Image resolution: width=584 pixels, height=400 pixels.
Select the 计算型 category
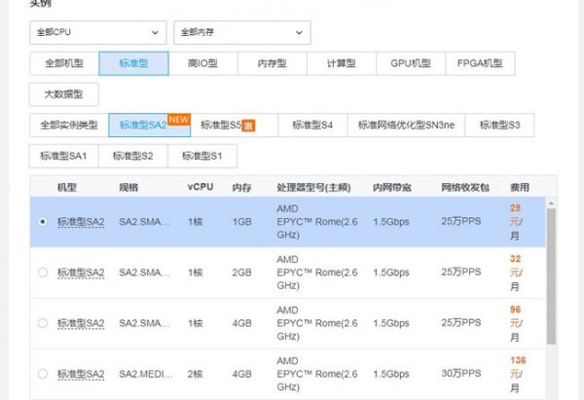tap(340, 63)
